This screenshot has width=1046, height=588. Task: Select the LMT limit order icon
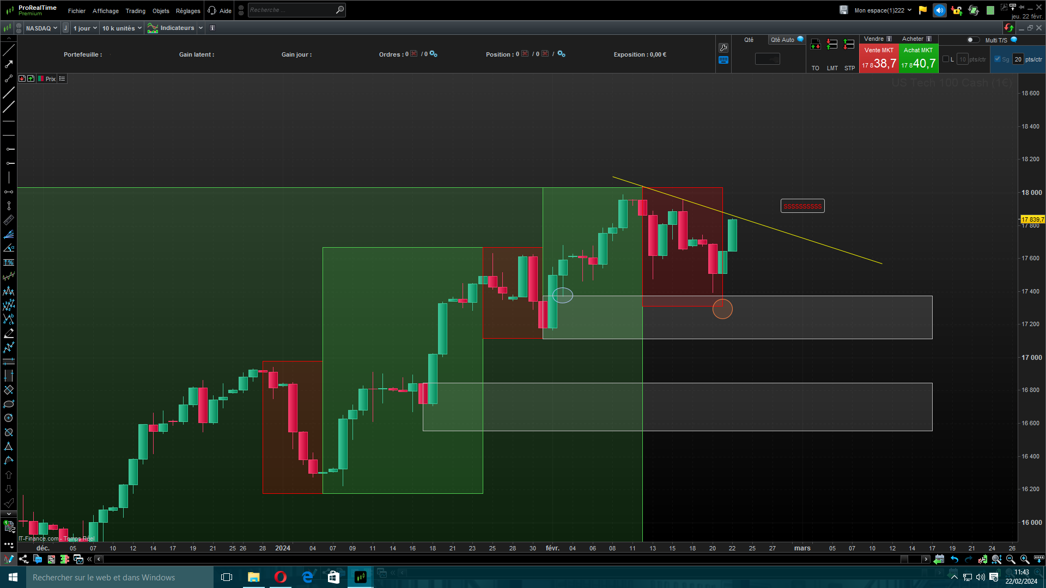click(832, 45)
